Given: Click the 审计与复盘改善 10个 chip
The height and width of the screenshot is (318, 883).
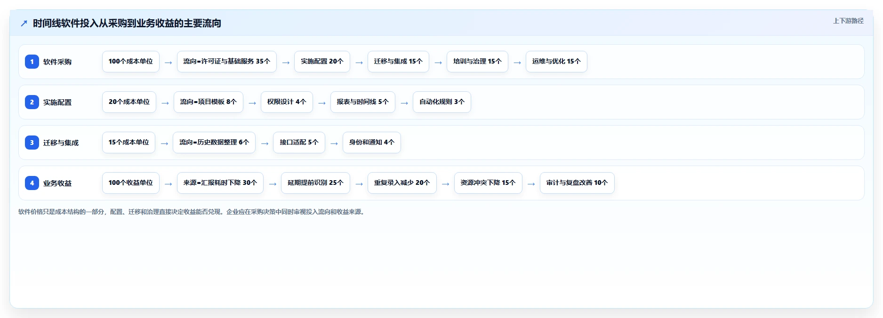Looking at the screenshot, I should [577, 183].
